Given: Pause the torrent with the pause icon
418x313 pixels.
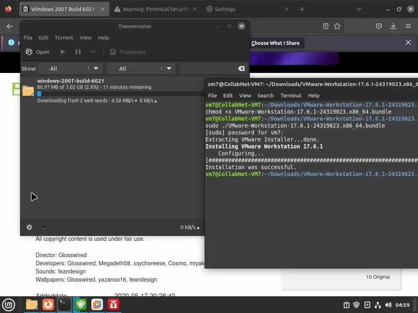Looking at the screenshot, I should point(78,52).
